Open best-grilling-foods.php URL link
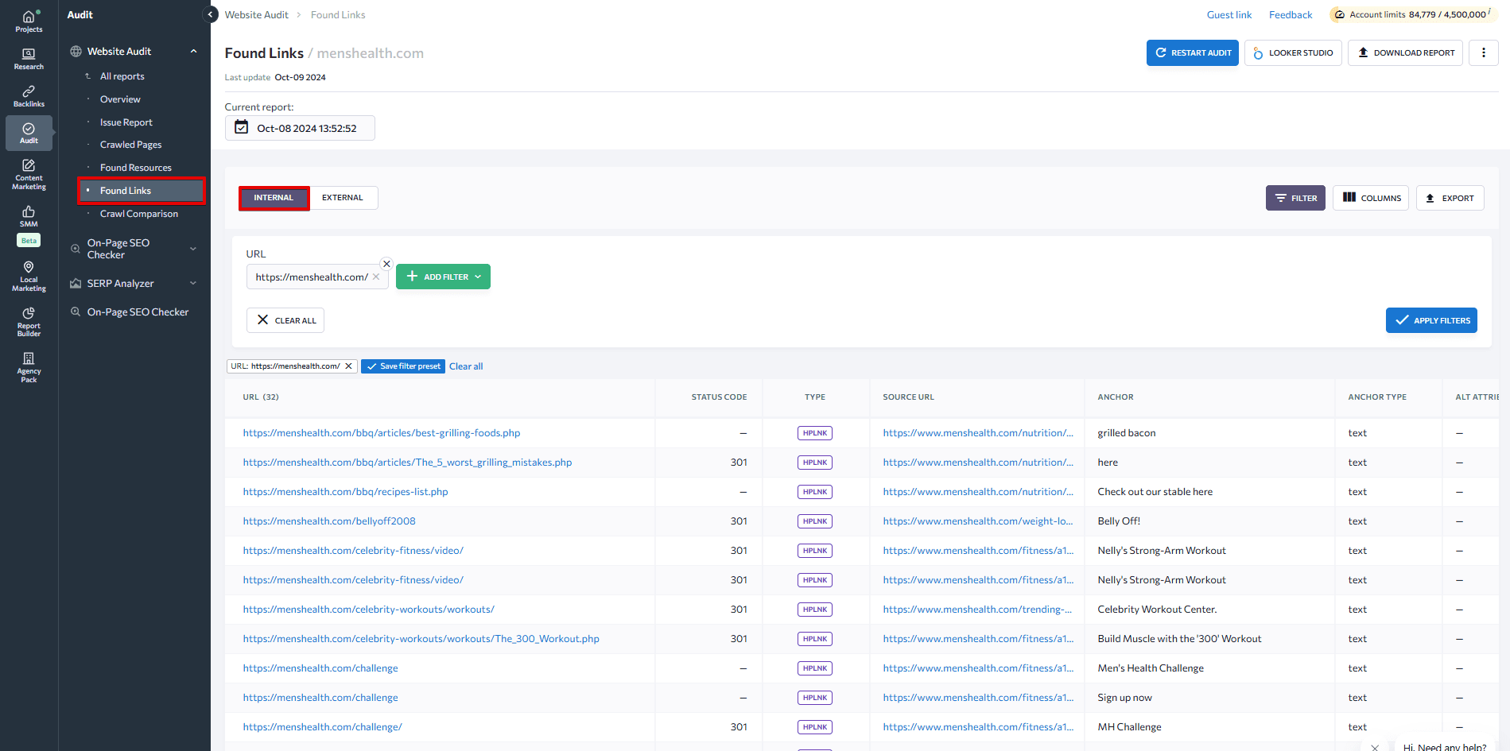The height and width of the screenshot is (751, 1510). pos(382,433)
